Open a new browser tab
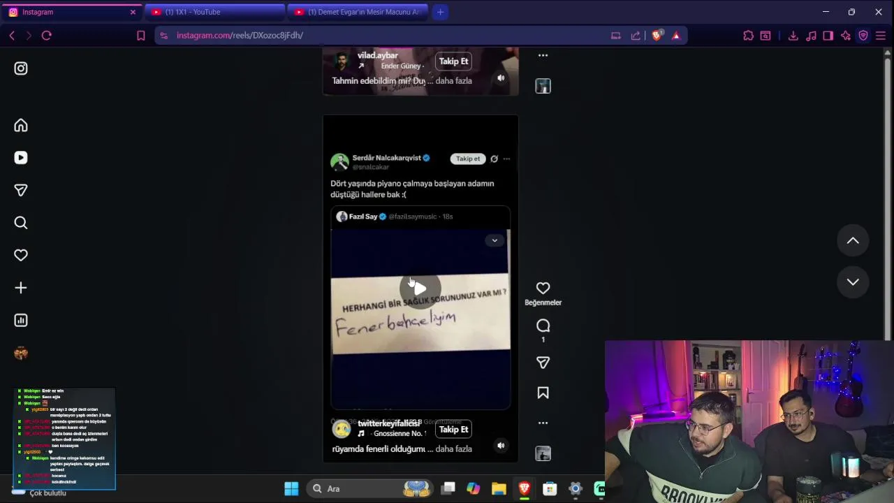 pyautogui.click(x=440, y=12)
